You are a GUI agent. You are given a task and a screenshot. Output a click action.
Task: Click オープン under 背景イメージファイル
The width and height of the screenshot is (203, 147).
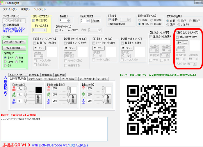(70, 48)
